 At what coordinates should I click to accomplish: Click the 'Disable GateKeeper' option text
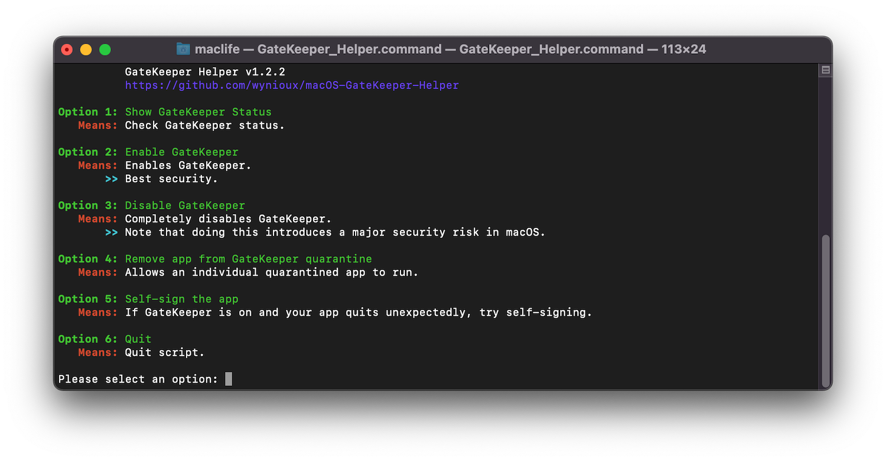[x=185, y=205]
